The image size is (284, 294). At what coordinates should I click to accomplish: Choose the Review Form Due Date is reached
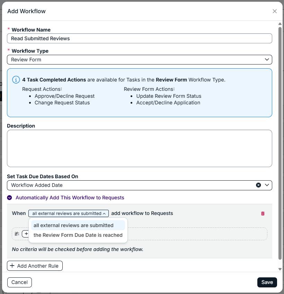point(78,235)
